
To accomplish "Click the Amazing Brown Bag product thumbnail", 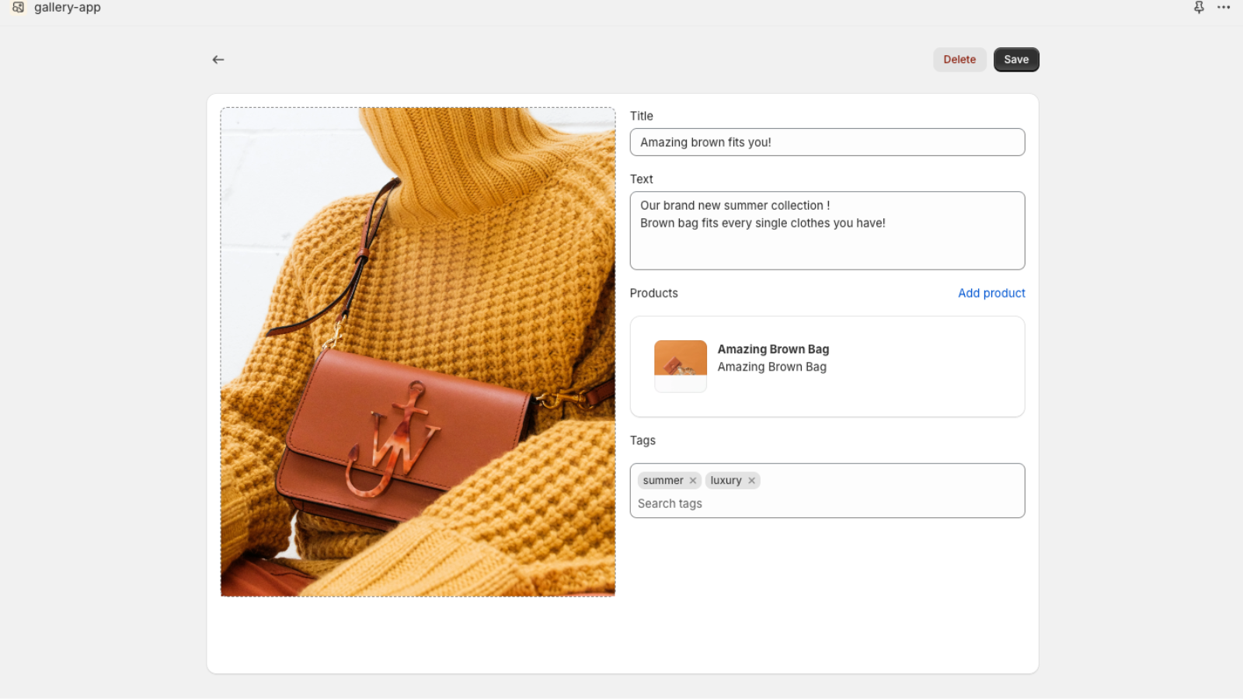I will pos(680,366).
